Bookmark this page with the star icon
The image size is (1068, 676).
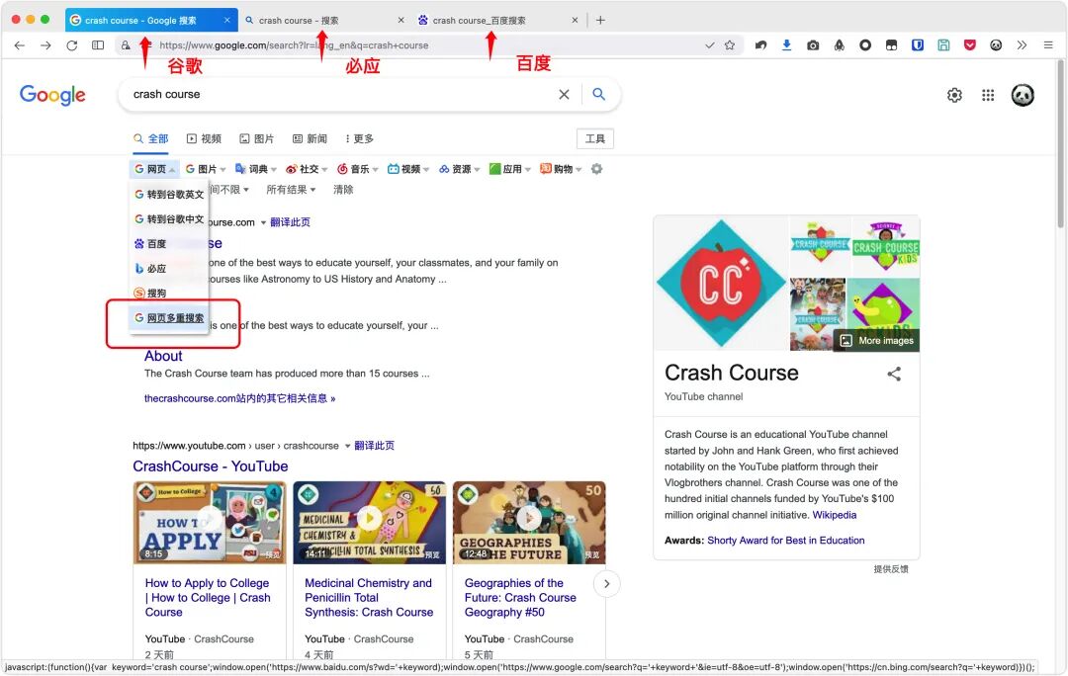(730, 45)
